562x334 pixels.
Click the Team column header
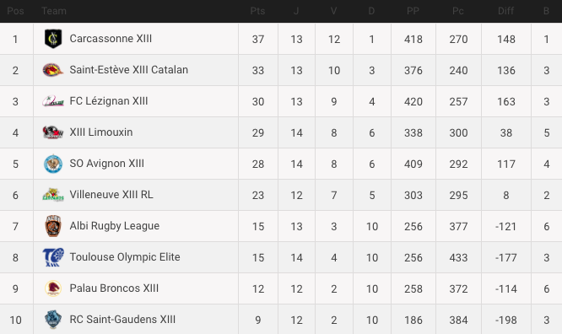(x=54, y=11)
